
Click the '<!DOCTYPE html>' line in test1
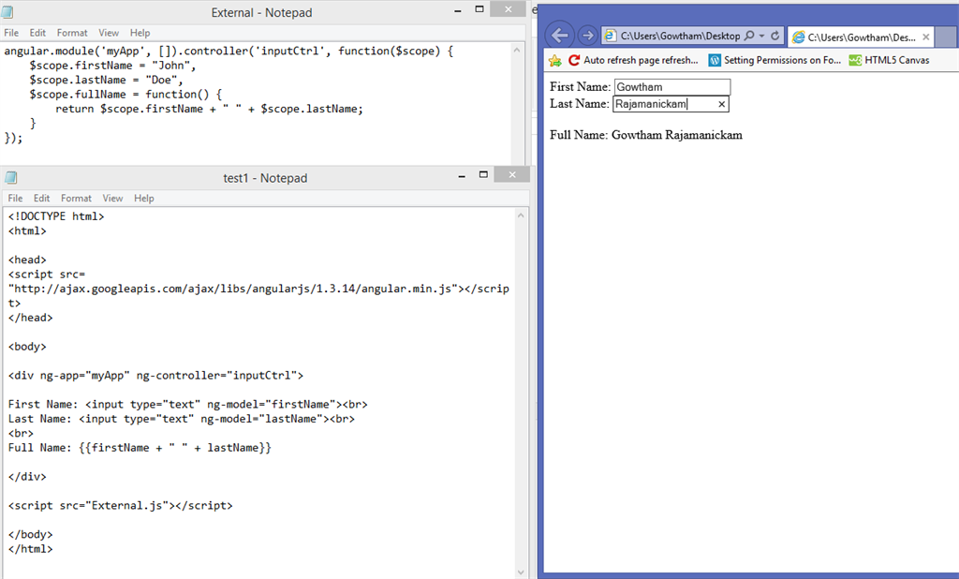pos(56,216)
